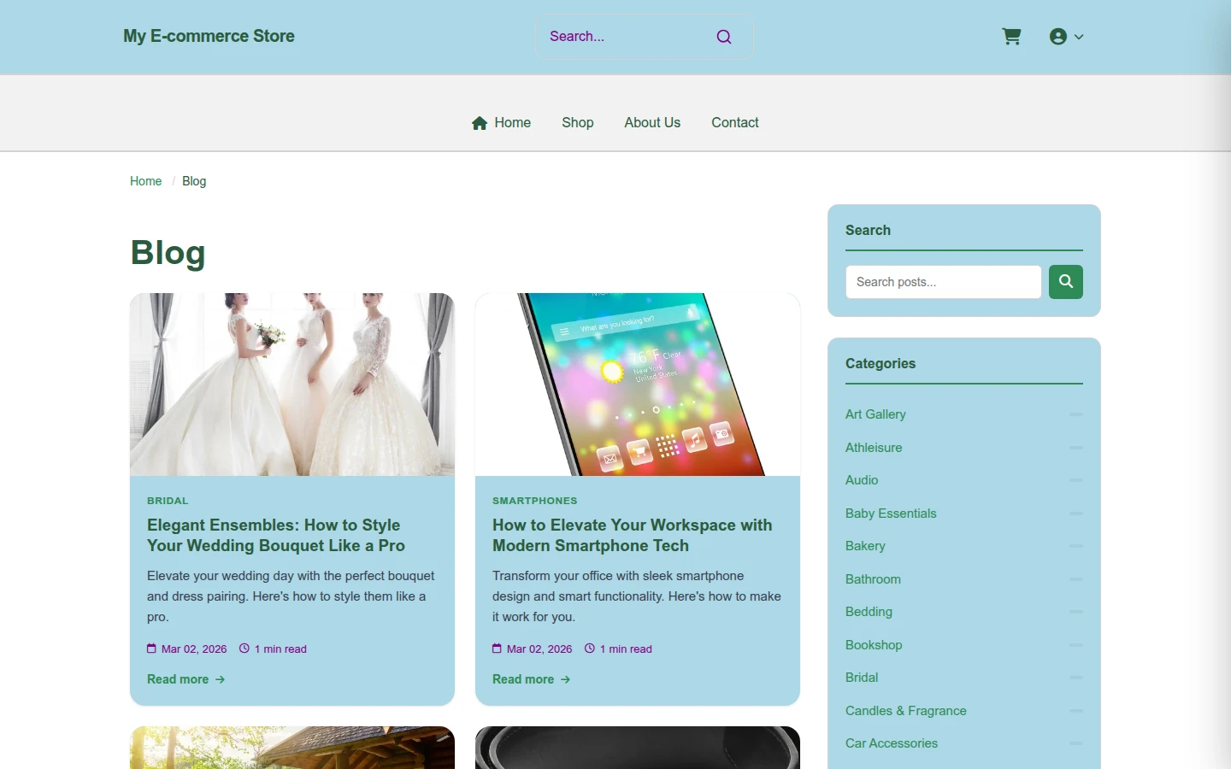Viewport: 1231px width, 769px height.
Task: Focus the Search posts input field
Action: [x=944, y=282]
